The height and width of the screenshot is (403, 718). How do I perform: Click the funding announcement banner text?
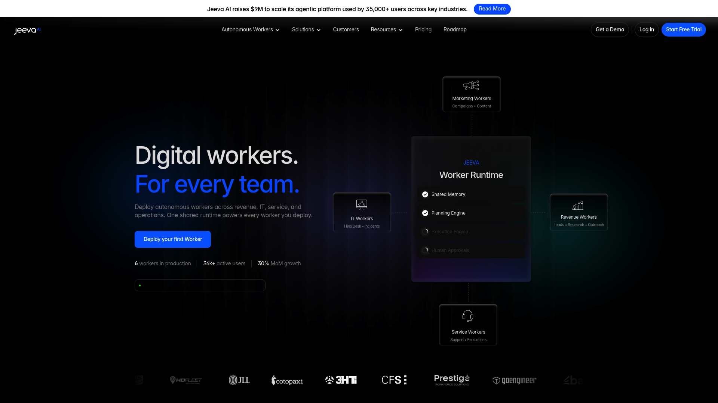click(x=337, y=9)
